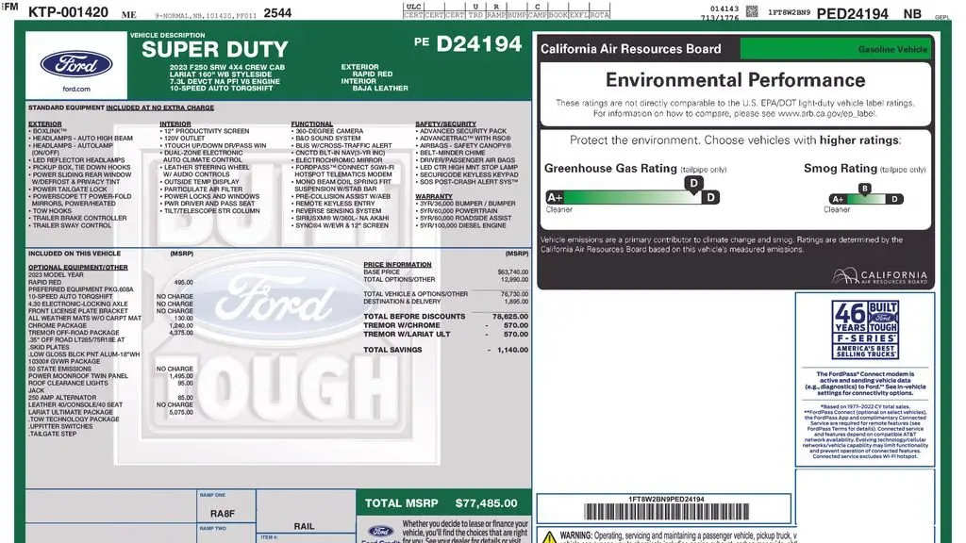Screen dimensions: 966x543
Task: Click the SUPER DUTY heading
Action: (214, 49)
